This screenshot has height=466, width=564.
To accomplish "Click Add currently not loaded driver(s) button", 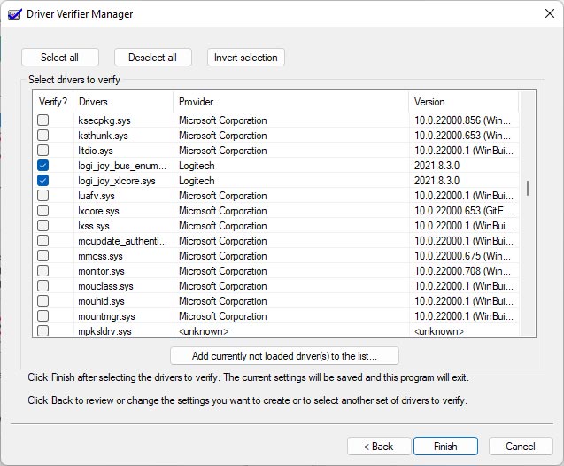I will (x=284, y=356).
